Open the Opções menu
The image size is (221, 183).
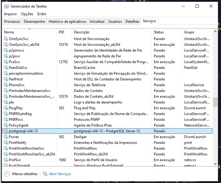tap(27, 14)
